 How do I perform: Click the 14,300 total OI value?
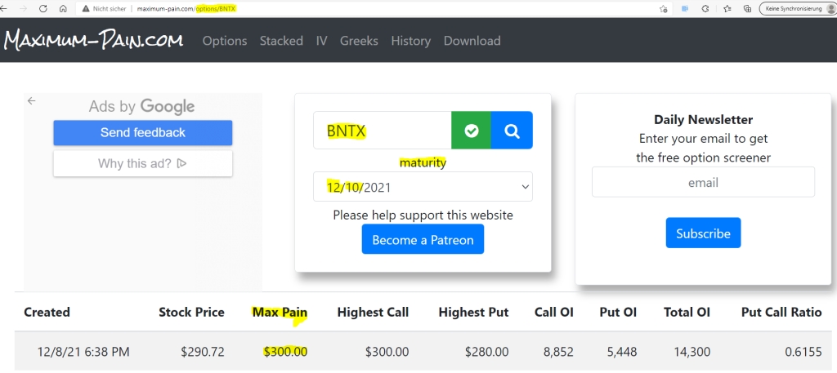692,353
